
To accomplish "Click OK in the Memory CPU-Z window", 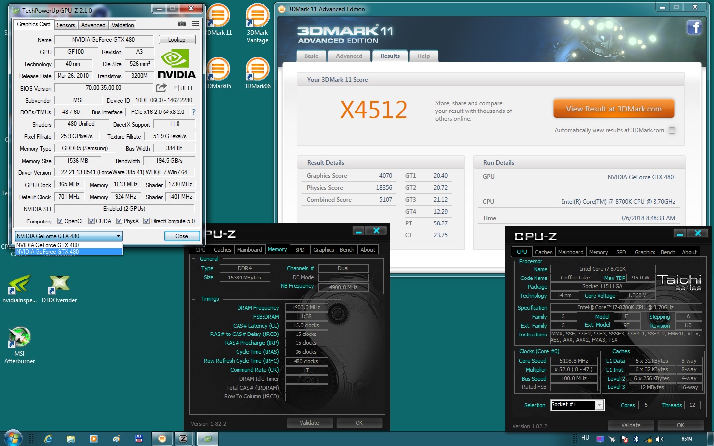I will 359,423.
